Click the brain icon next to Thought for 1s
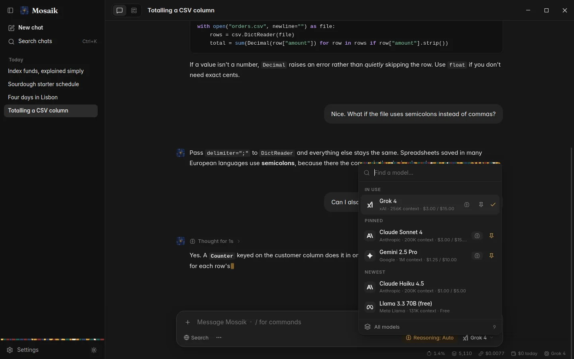Screen dimensions: 574x359 [193, 241]
